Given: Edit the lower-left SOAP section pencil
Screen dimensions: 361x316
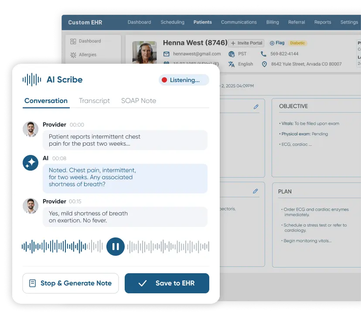Looking at the screenshot, I should (x=255, y=191).
